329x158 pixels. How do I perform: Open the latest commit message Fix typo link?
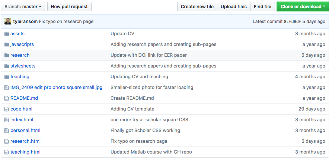66,22
